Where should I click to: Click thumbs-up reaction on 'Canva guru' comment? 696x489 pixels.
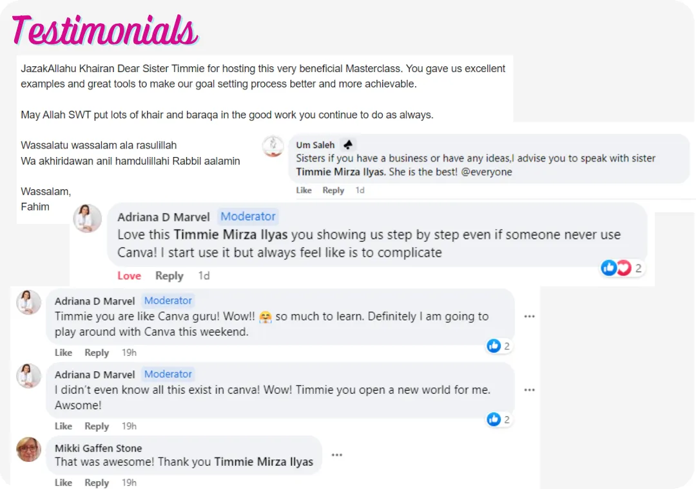(494, 346)
